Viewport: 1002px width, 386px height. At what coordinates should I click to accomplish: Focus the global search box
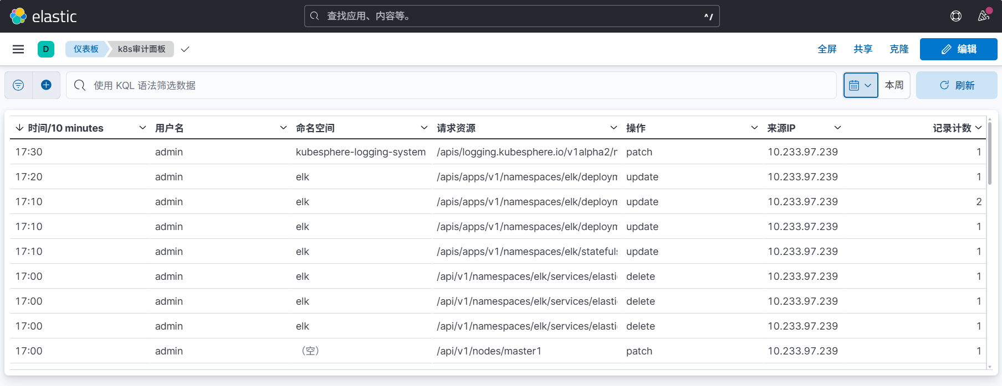[512, 16]
